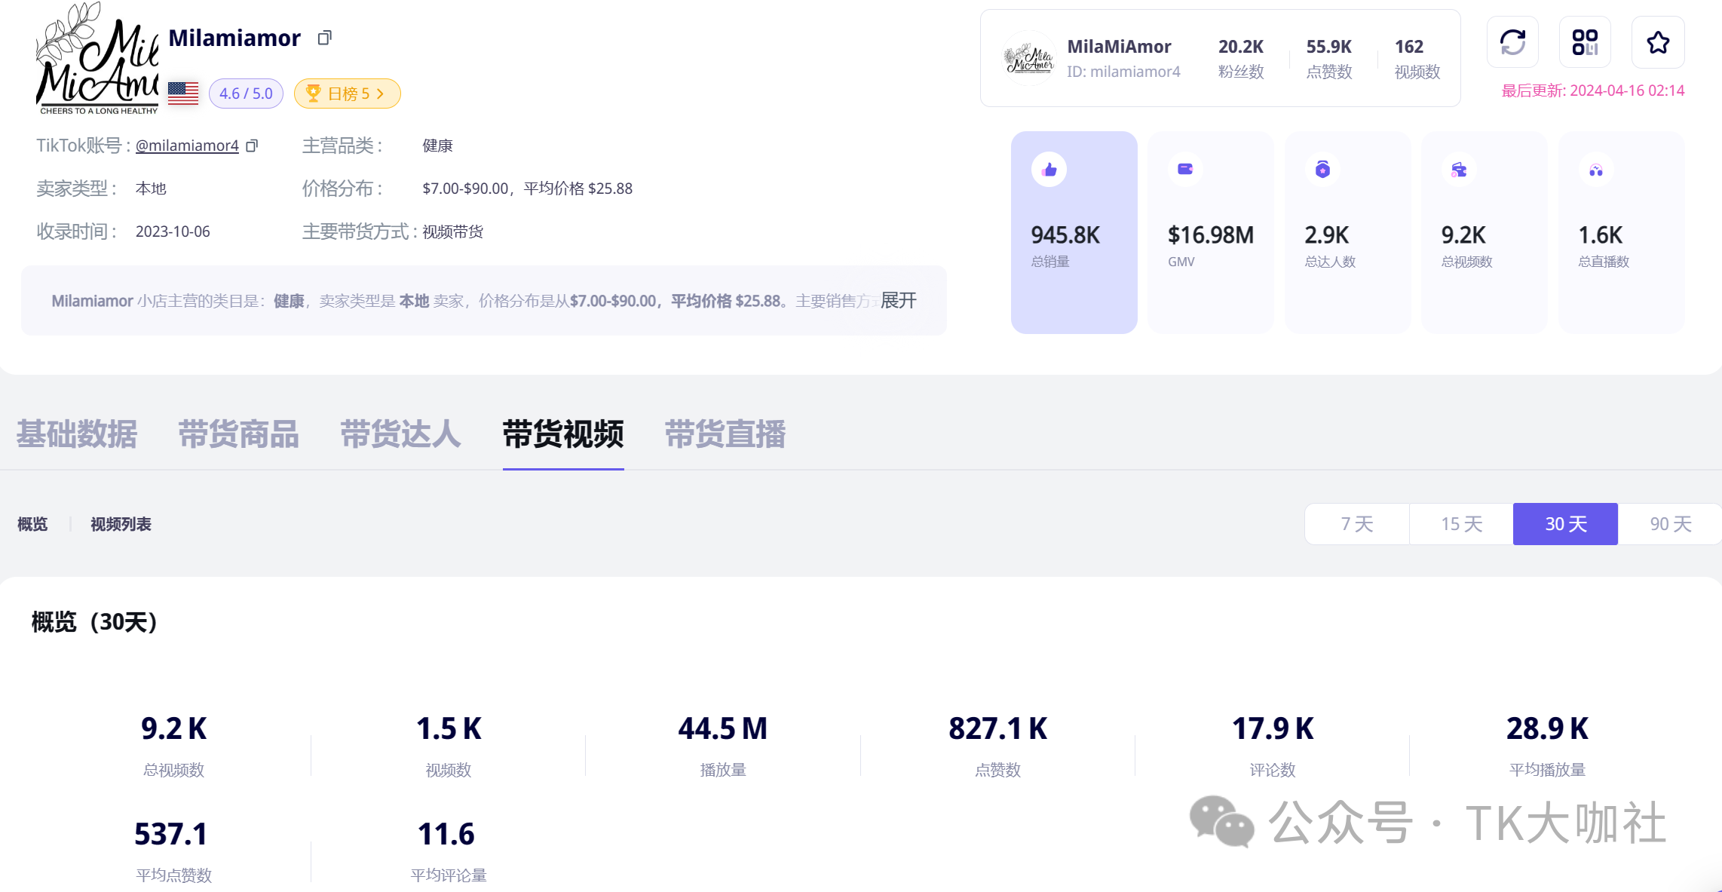Expand shop description with 展开

point(898,301)
